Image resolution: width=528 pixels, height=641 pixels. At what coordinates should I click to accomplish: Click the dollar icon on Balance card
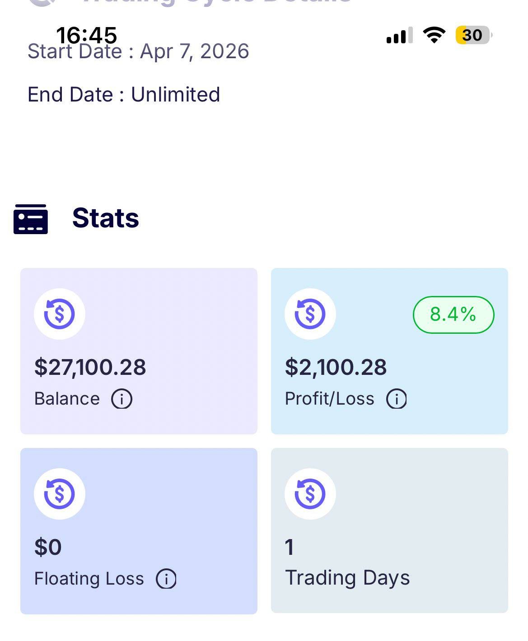pos(60,314)
